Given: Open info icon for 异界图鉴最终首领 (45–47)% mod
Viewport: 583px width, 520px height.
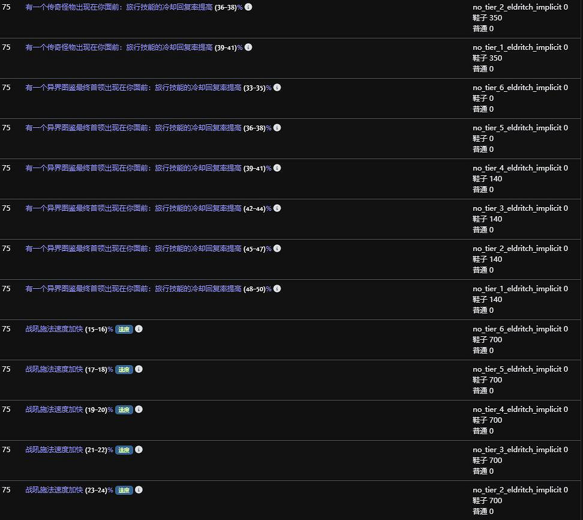Looking at the screenshot, I should 277,249.
